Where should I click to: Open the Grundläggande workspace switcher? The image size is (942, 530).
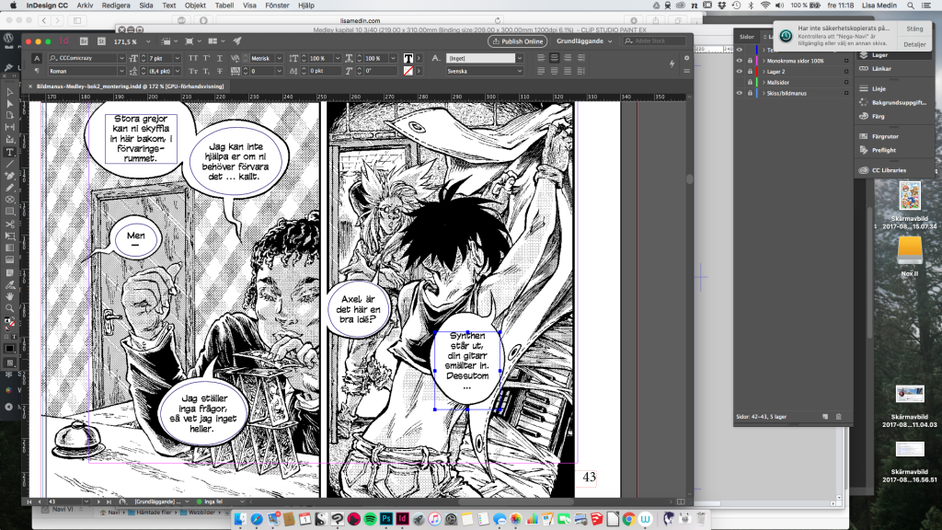pos(584,40)
